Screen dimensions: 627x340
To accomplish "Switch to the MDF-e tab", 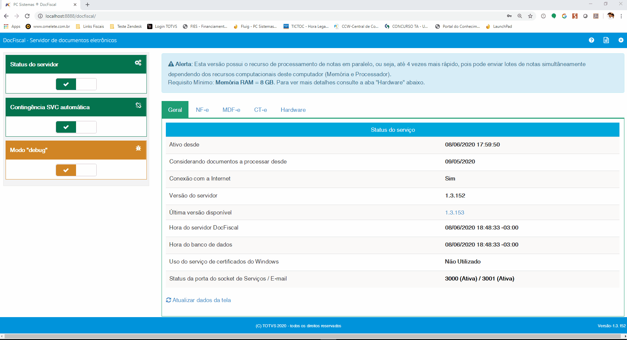I will pos(231,110).
